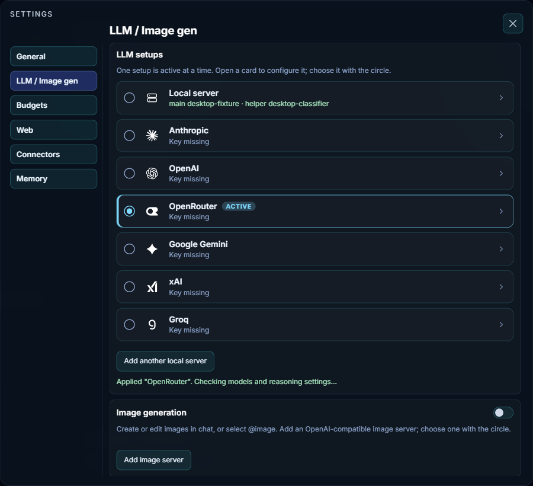Image resolution: width=533 pixels, height=486 pixels.
Task: Choose the Groq radio button
Action: pyautogui.click(x=129, y=324)
